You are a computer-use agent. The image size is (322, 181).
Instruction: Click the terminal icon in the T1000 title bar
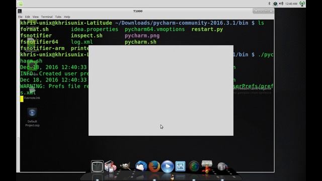pos(20,11)
